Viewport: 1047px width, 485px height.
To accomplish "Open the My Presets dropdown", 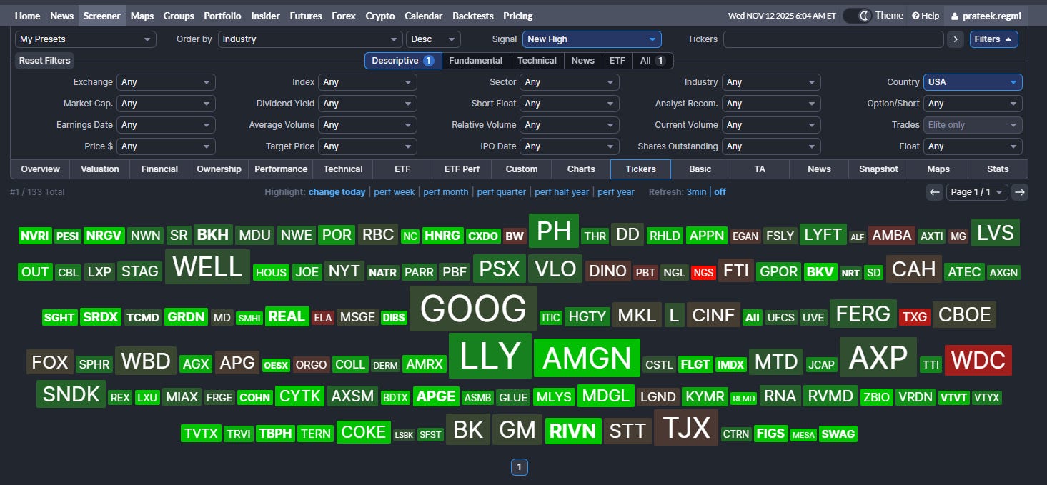I will (86, 39).
